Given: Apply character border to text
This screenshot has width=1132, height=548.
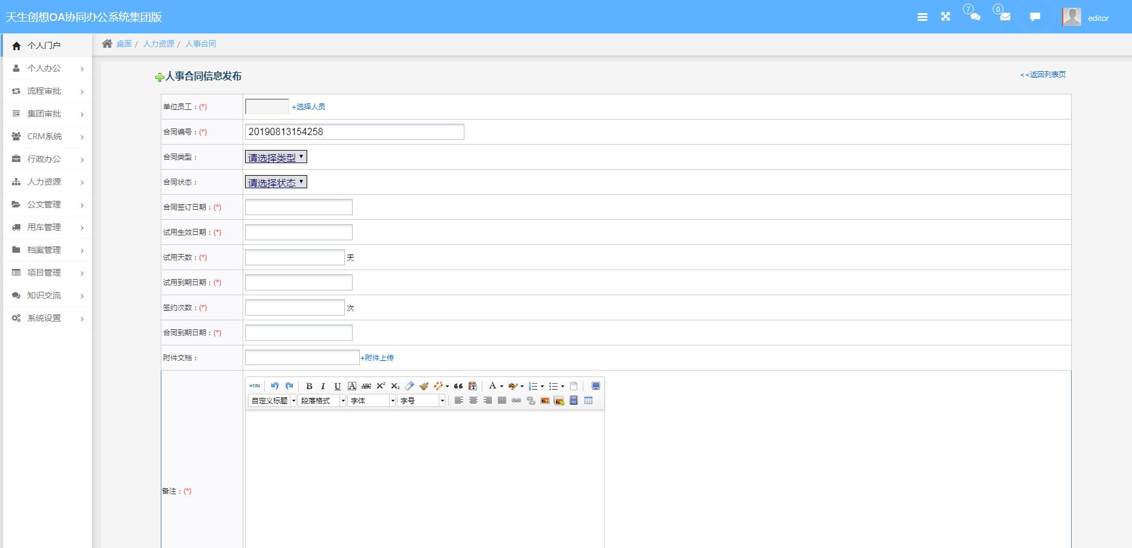Looking at the screenshot, I should coord(352,386).
